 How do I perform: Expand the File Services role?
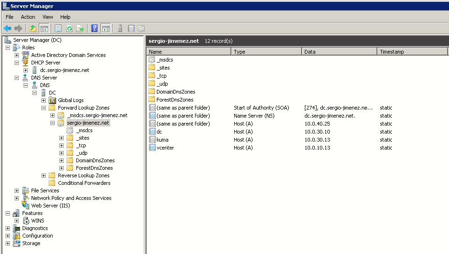tap(16, 190)
